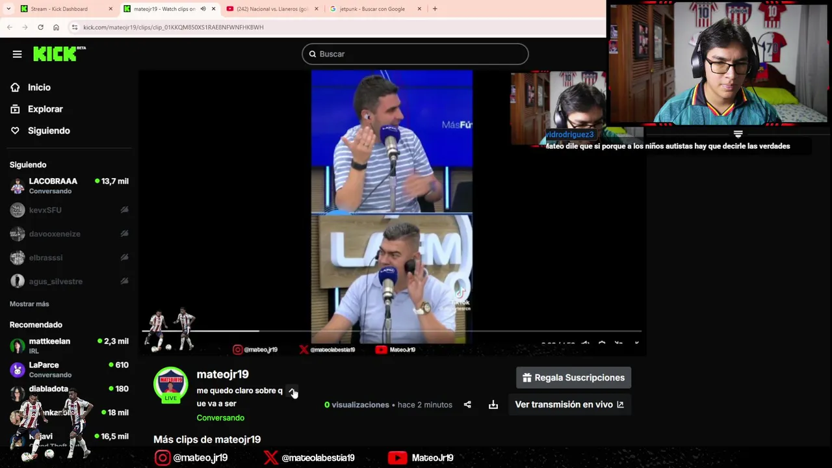
Task: Open the mateojr19 channel name link
Action: tap(222, 374)
